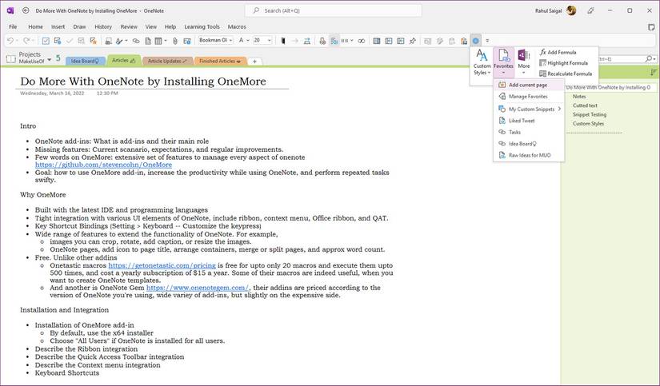Choose Add current page from Favorites menu
This screenshot has height=386, width=660.
[529, 85]
